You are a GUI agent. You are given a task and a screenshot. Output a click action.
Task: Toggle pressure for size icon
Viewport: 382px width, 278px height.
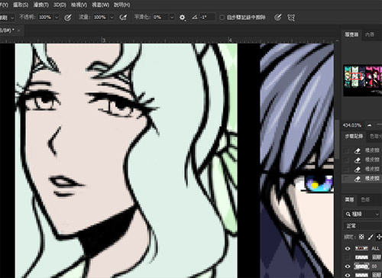coord(277,18)
